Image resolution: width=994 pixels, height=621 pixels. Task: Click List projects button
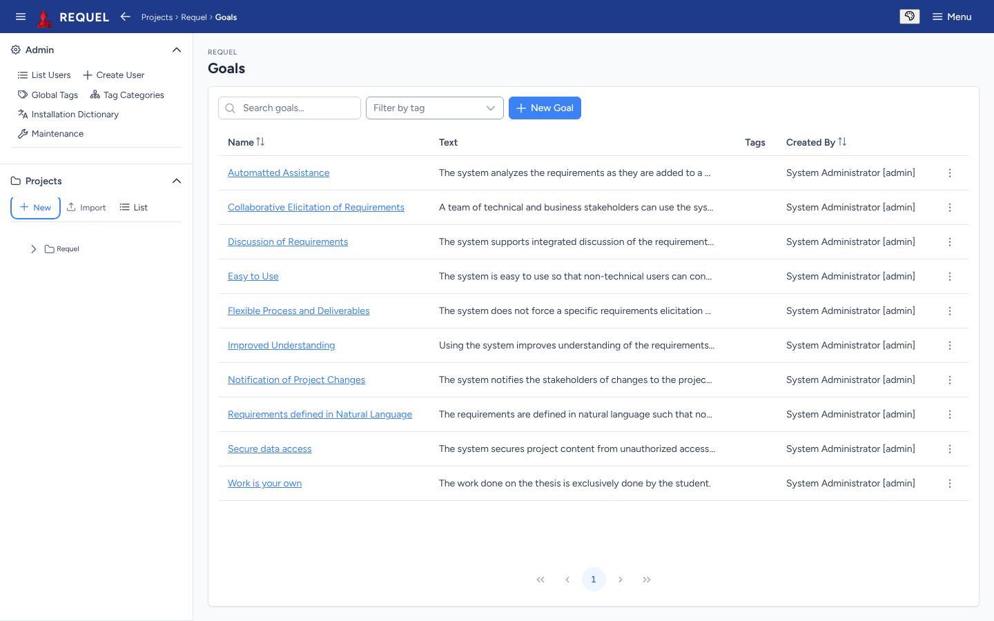coord(134,208)
